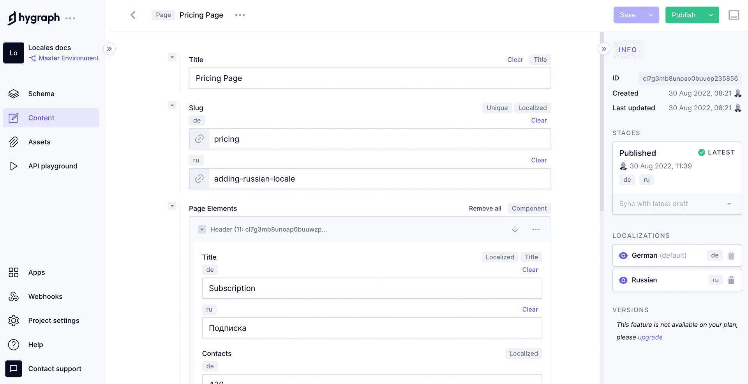748x384 pixels.
Task: Follow the upgrade link
Action: [x=650, y=337]
